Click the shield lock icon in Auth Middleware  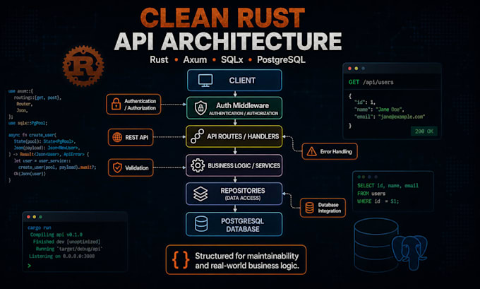pyautogui.click(x=200, y=108)
